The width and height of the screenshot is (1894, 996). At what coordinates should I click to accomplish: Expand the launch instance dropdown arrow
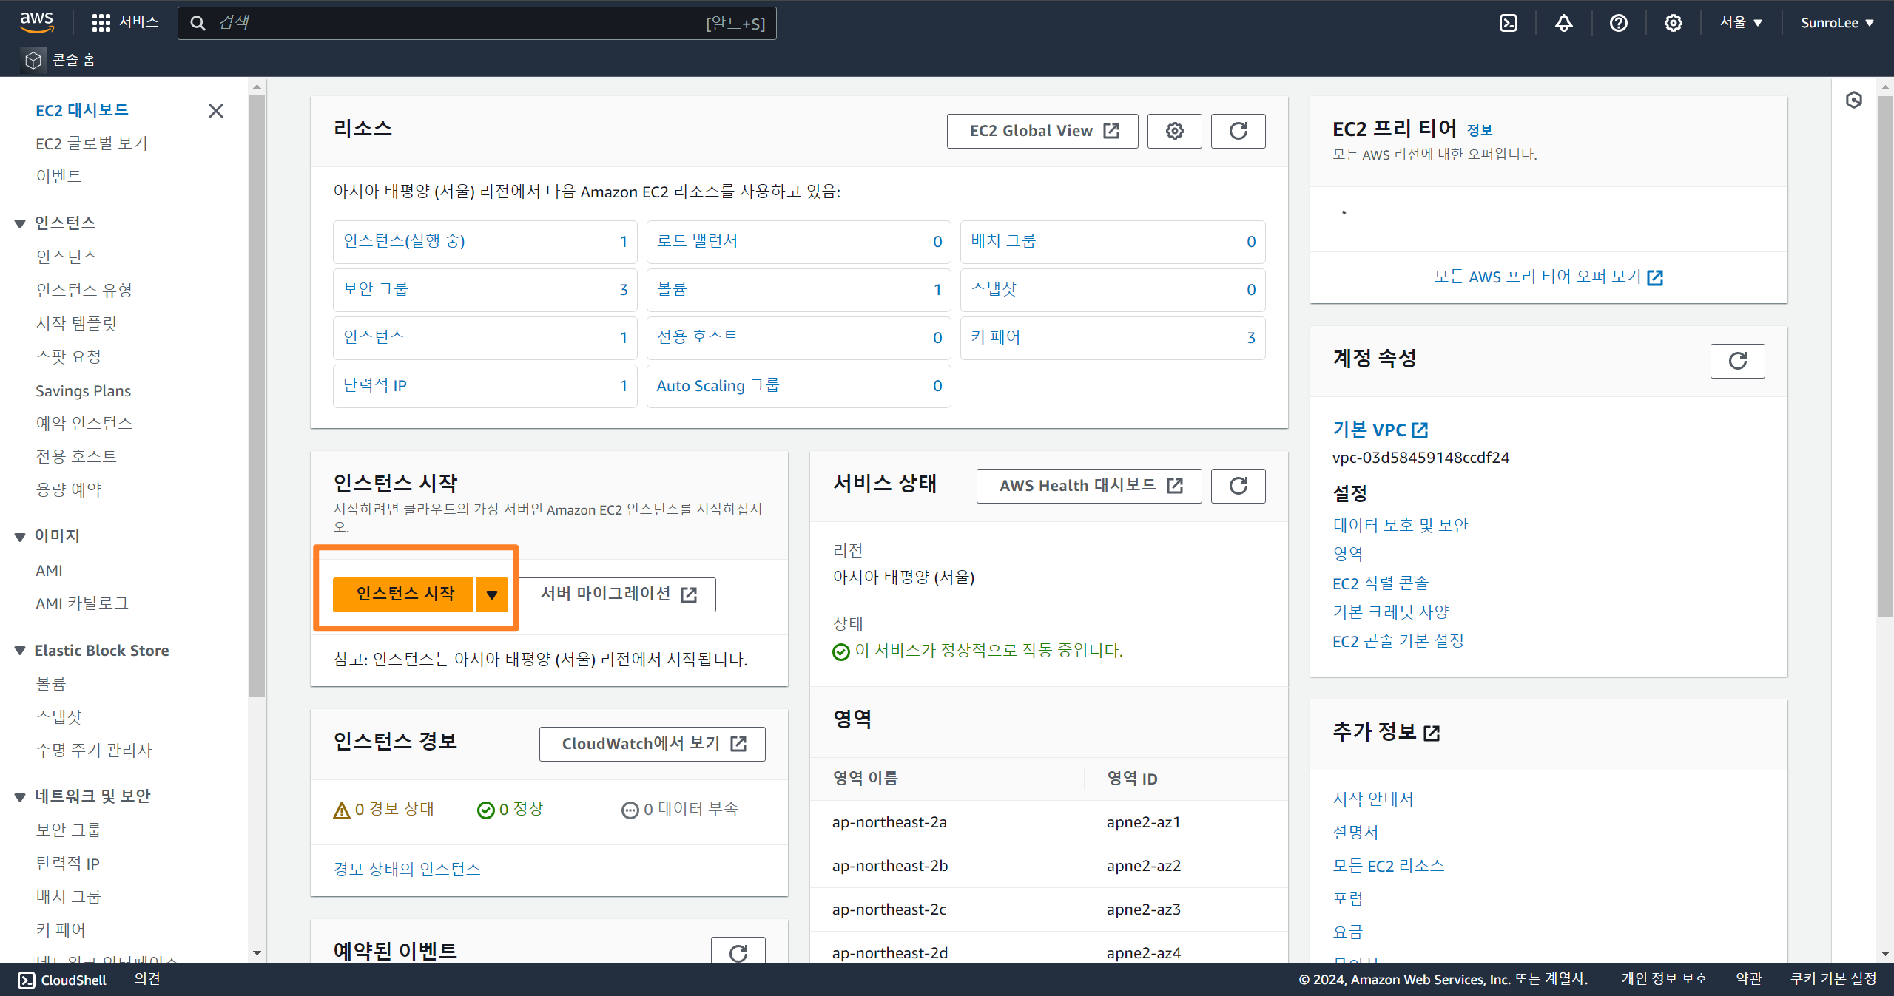pos(492,594)
